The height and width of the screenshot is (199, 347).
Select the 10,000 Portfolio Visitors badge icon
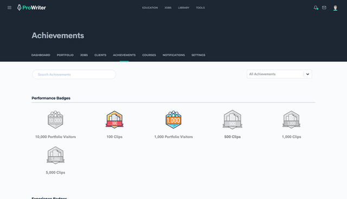(55, 119)
